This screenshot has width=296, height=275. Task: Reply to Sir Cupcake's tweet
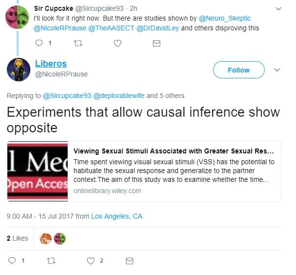click(40, 43)
